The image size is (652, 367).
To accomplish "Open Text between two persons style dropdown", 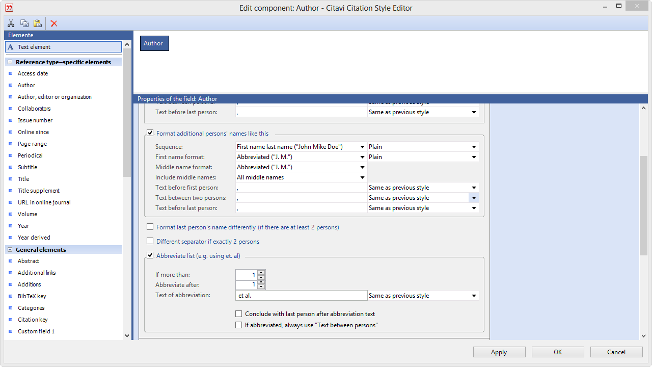I will click(x=474, y=198).
